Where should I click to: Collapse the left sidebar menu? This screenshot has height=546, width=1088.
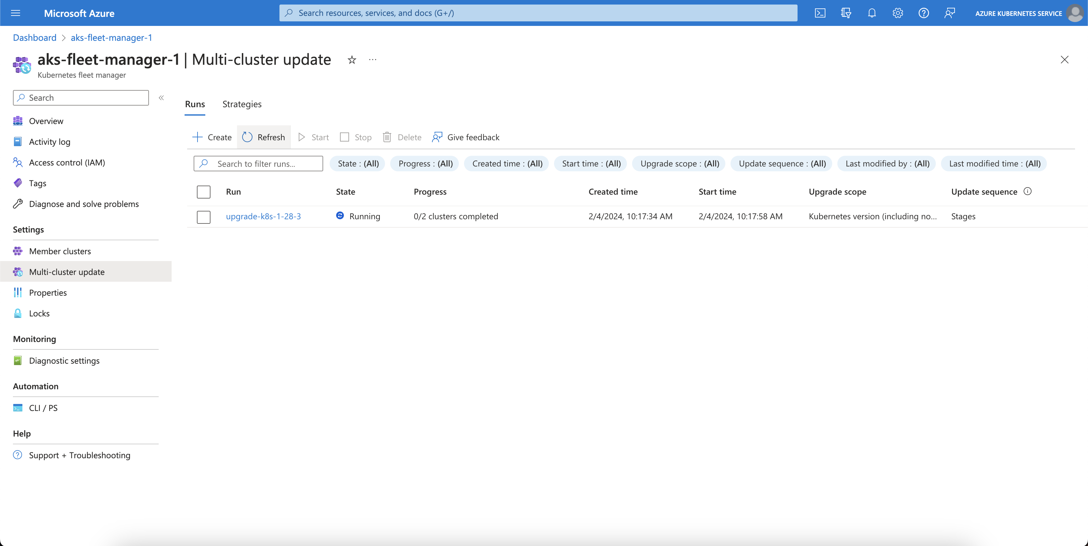tap(161, 97)
